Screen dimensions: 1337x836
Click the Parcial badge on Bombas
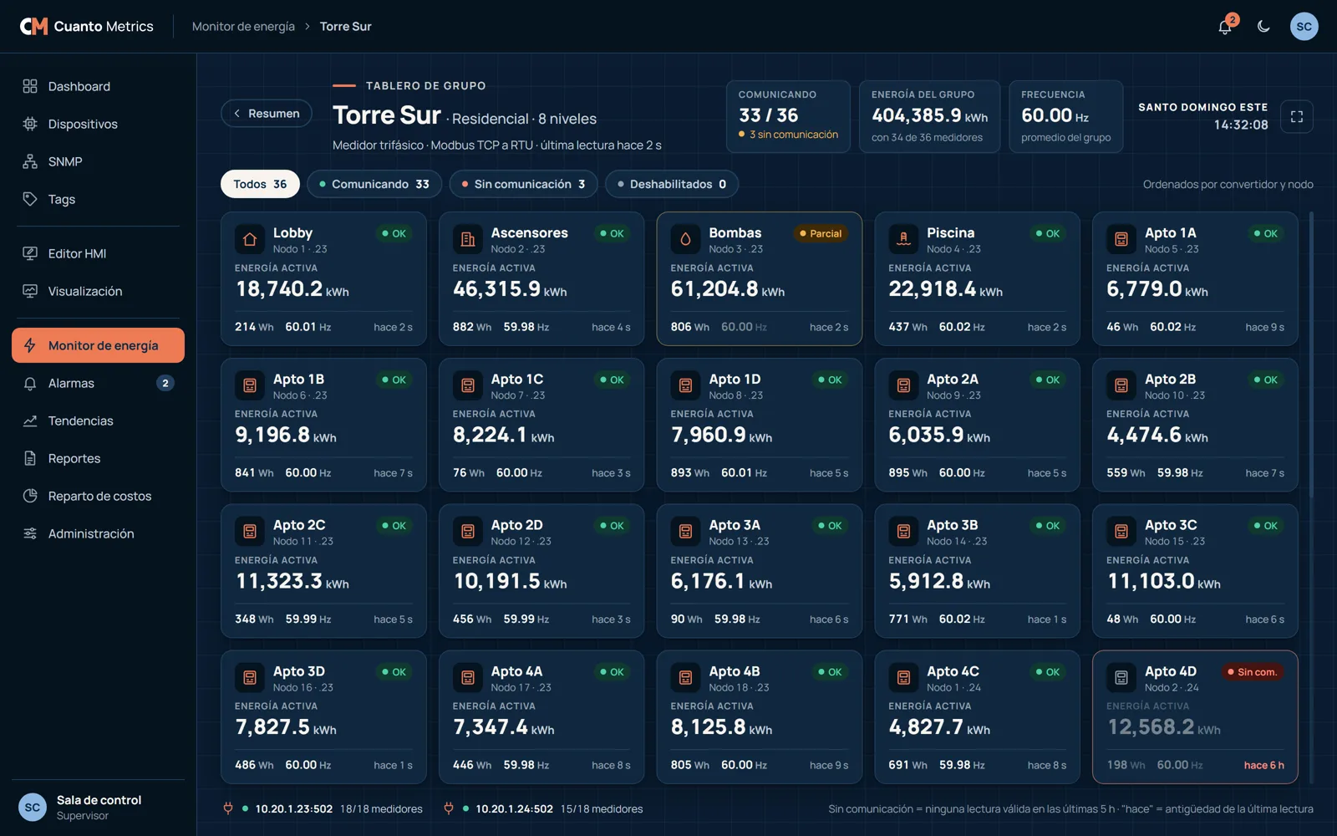[820, 234]
